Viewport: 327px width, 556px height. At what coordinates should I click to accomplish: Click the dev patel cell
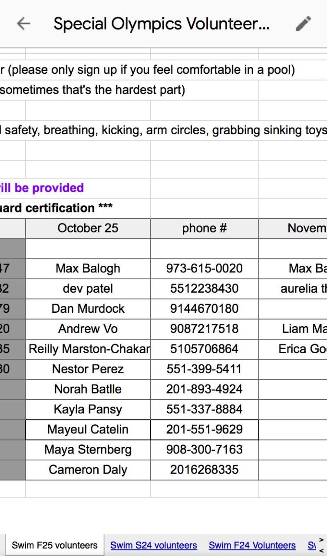tap(88, 289)
